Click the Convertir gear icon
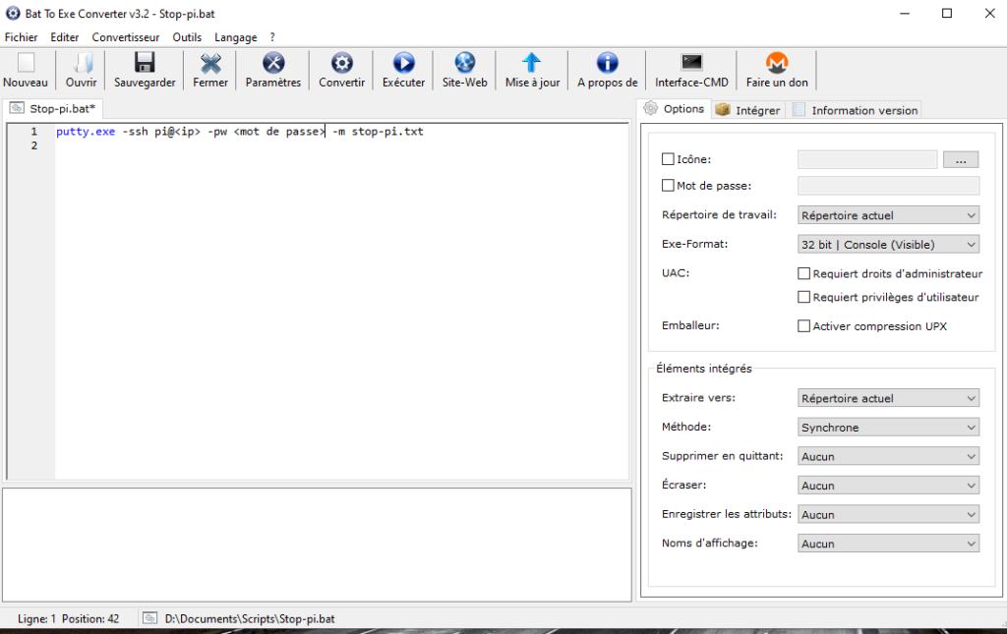Image resolution: width=1007 pixels, height=634 pixels. coord(341,63)
